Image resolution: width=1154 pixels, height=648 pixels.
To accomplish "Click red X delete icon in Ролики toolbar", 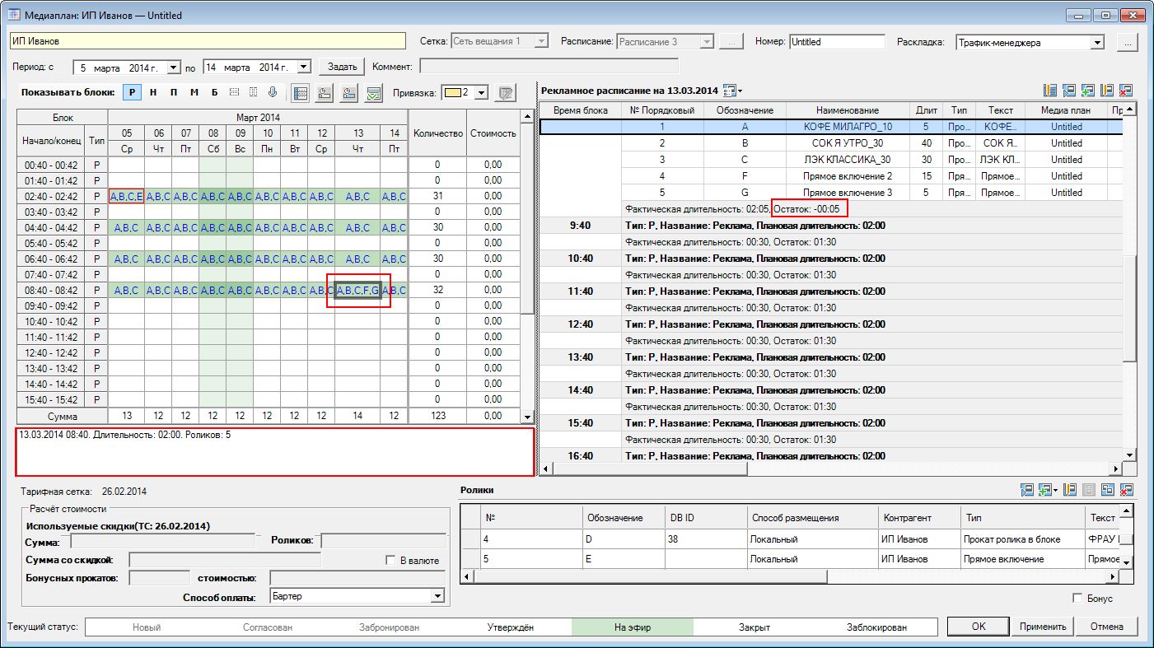I will click(1127, 490).
